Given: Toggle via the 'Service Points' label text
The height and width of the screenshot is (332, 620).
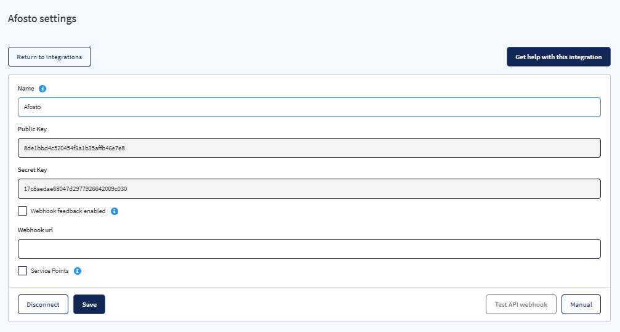Looking at the screenshot, I should coord(49,270).
